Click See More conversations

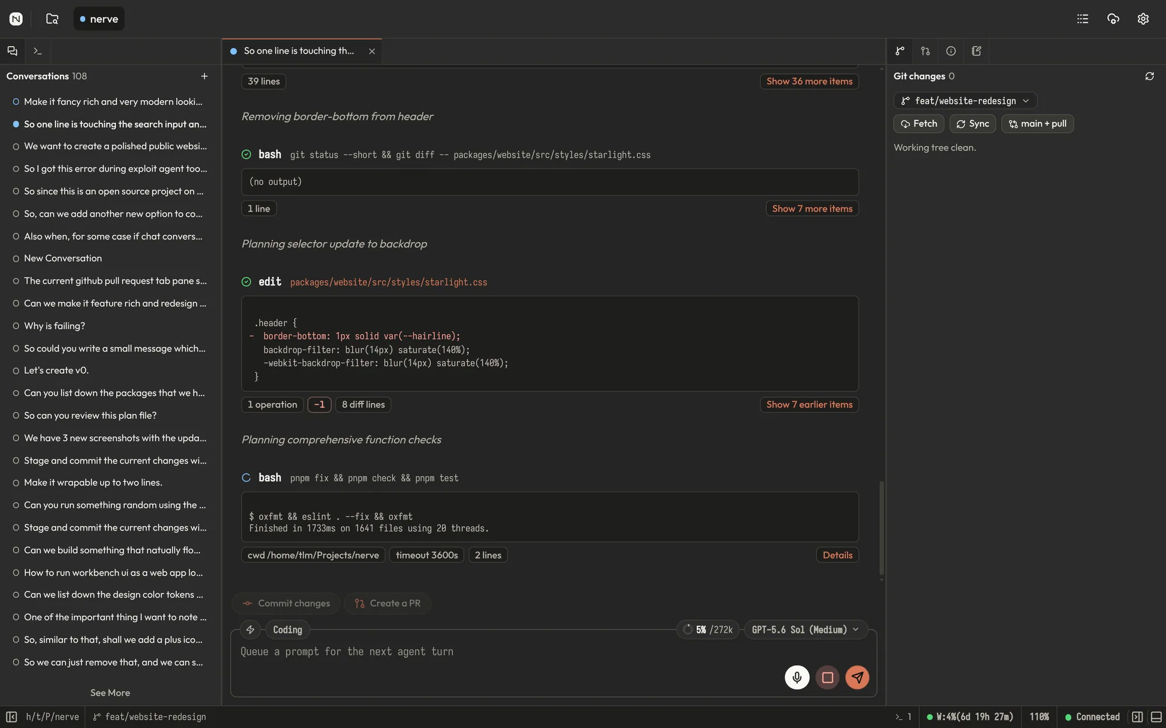(110, 692)
